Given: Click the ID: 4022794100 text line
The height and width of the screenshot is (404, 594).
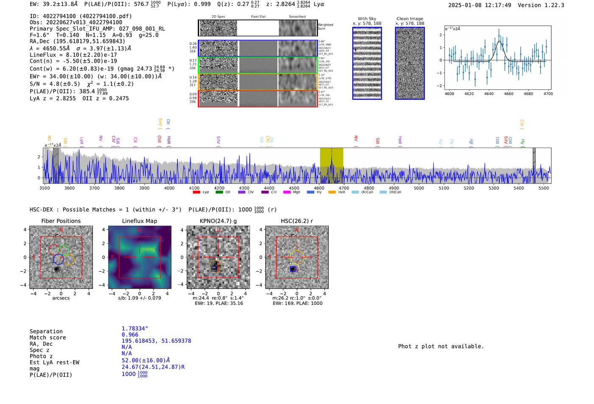Looking at the screenshot, I should [81, 16].
